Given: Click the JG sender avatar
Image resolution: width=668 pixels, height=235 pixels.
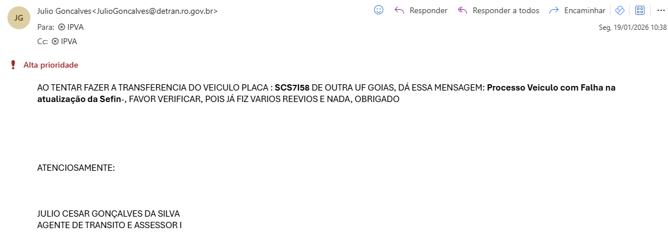Looking at the screenshot, I should 18,18.
